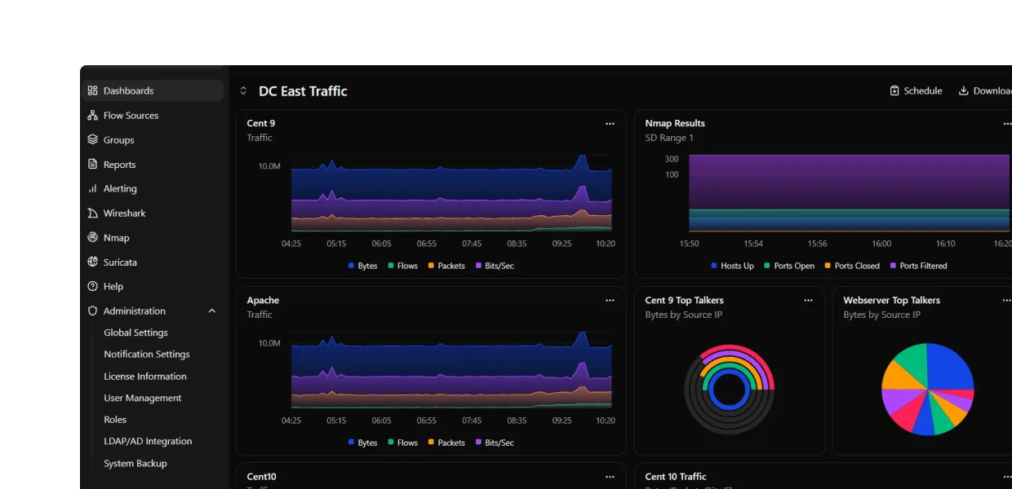Click the Download icon in the header
This screenshot has width=1012, height=489.
pyautogui.click(x=965, y=90)
